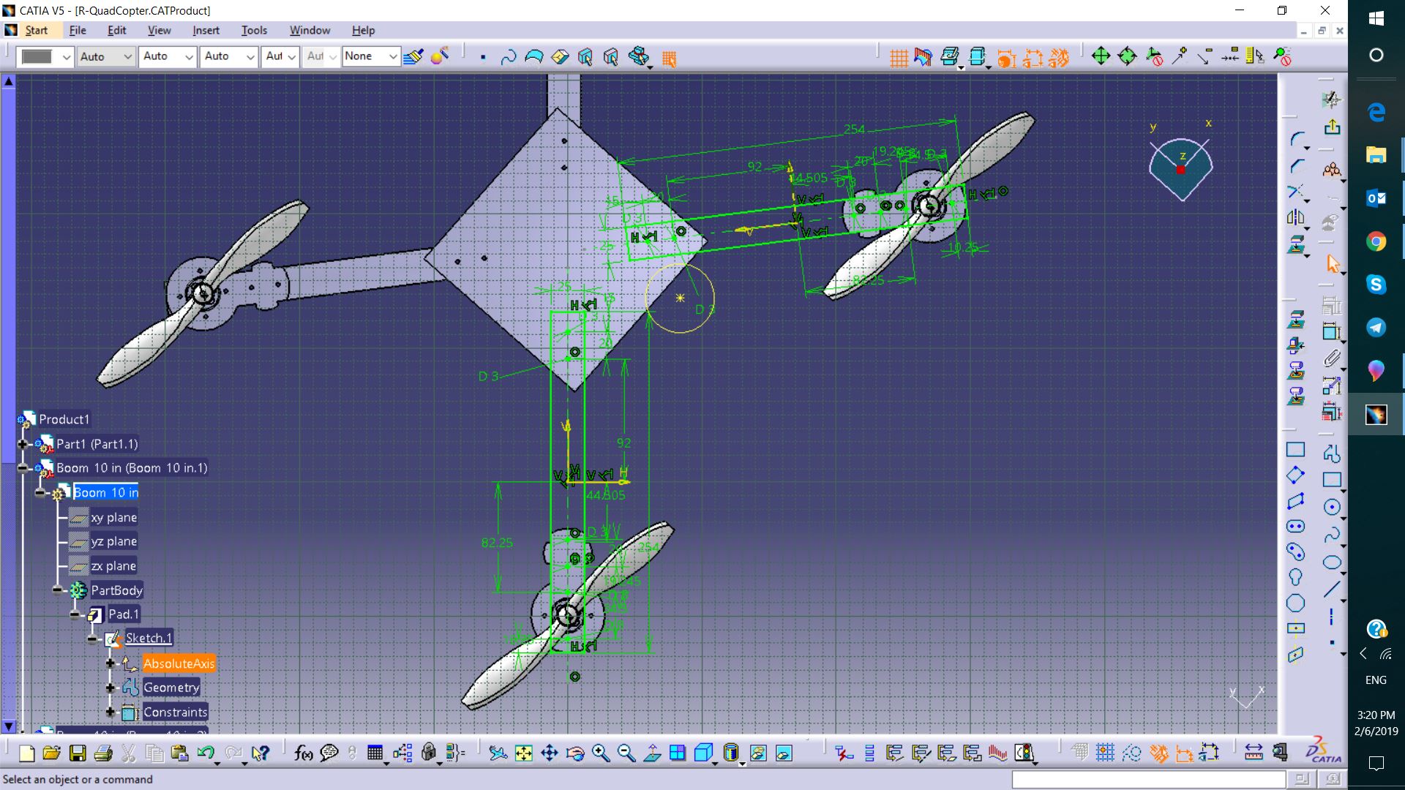Click the Exit Workbench icon
Screen dimensions: 1405x790
click(1332, 127)
